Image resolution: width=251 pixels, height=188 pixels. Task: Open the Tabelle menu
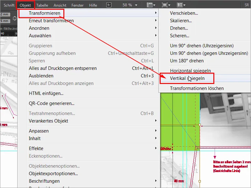click(x=42, y=5)
